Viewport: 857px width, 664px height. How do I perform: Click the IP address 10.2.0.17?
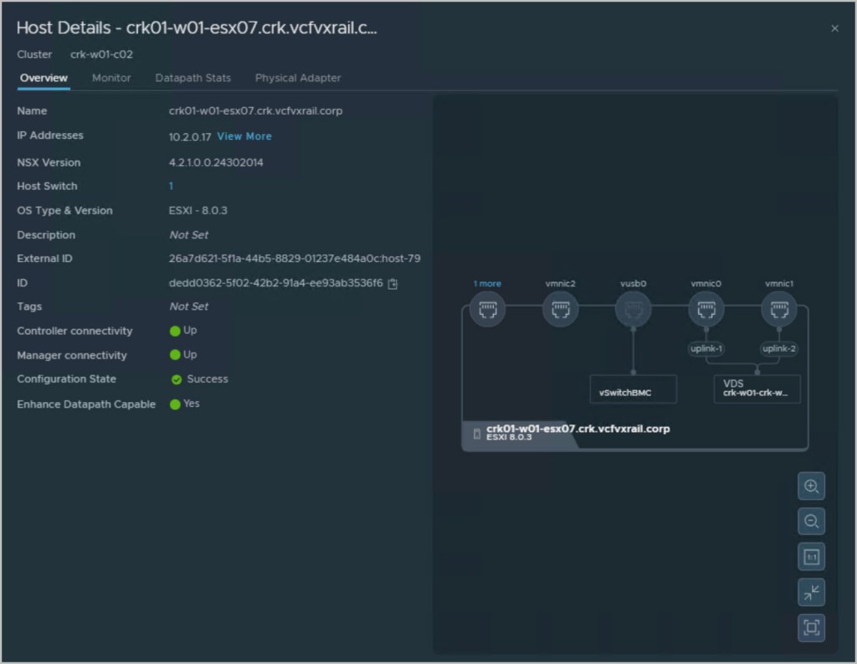point(190,136)
